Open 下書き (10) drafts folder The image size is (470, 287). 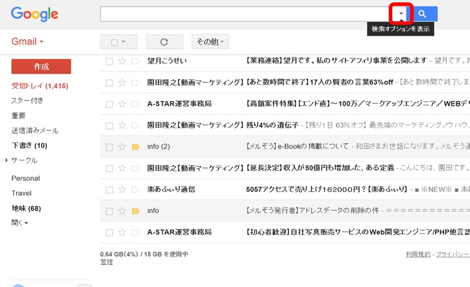(30, 146)
